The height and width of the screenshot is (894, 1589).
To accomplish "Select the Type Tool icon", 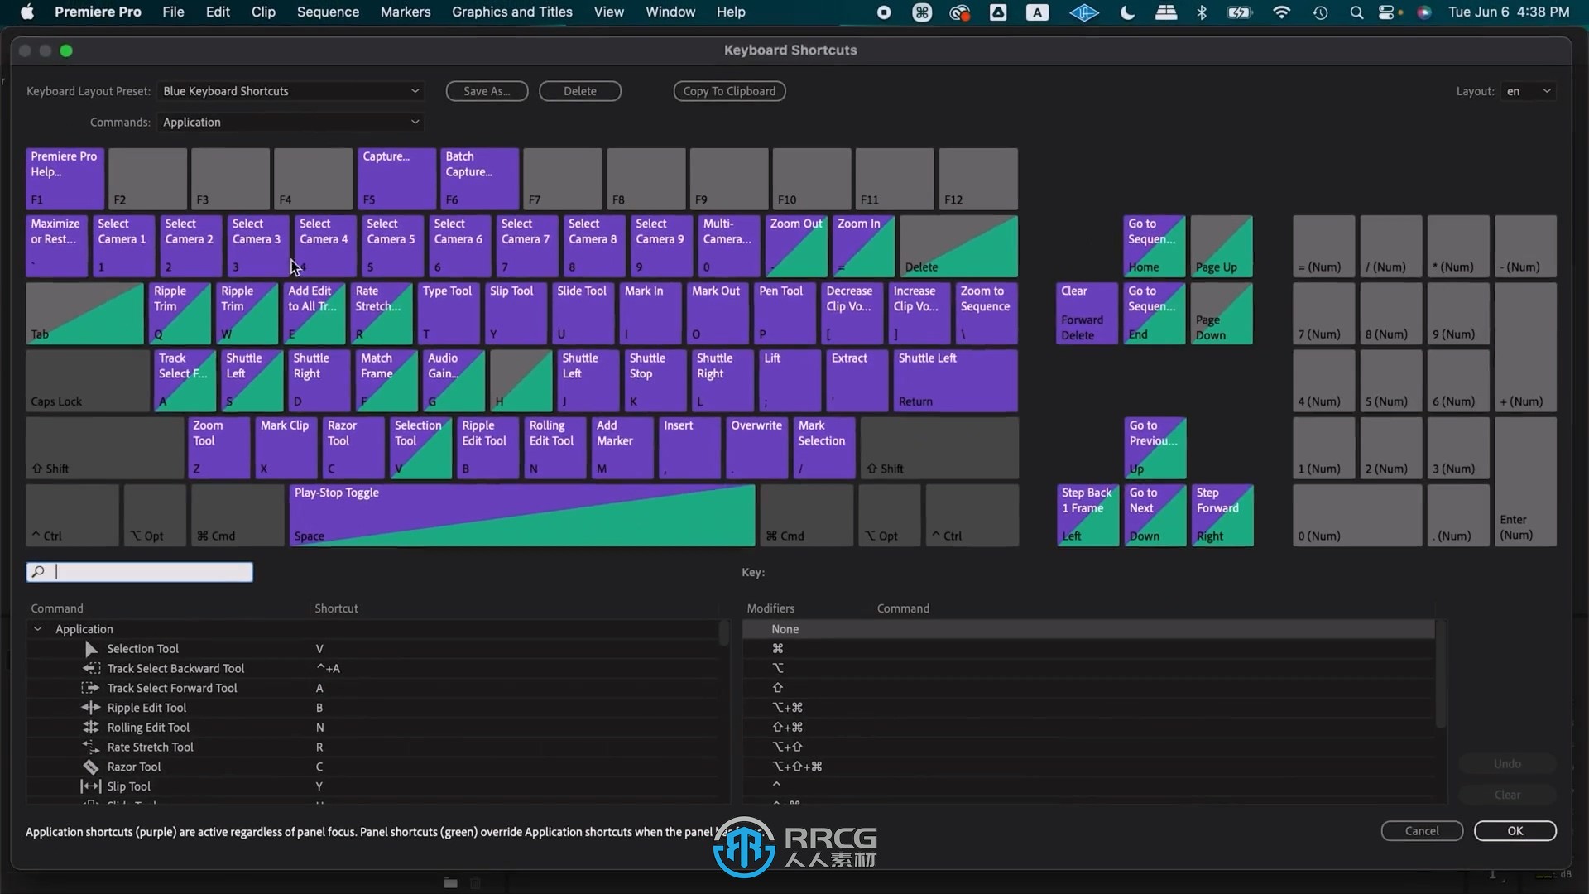I will tap(449, 312).
